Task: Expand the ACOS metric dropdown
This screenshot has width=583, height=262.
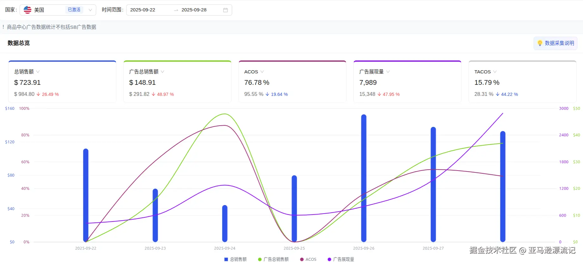Action: click(x=262, y=72)
